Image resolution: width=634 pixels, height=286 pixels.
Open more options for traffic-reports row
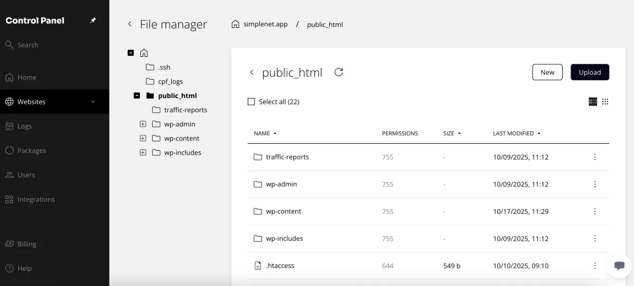tap(595, 157)
